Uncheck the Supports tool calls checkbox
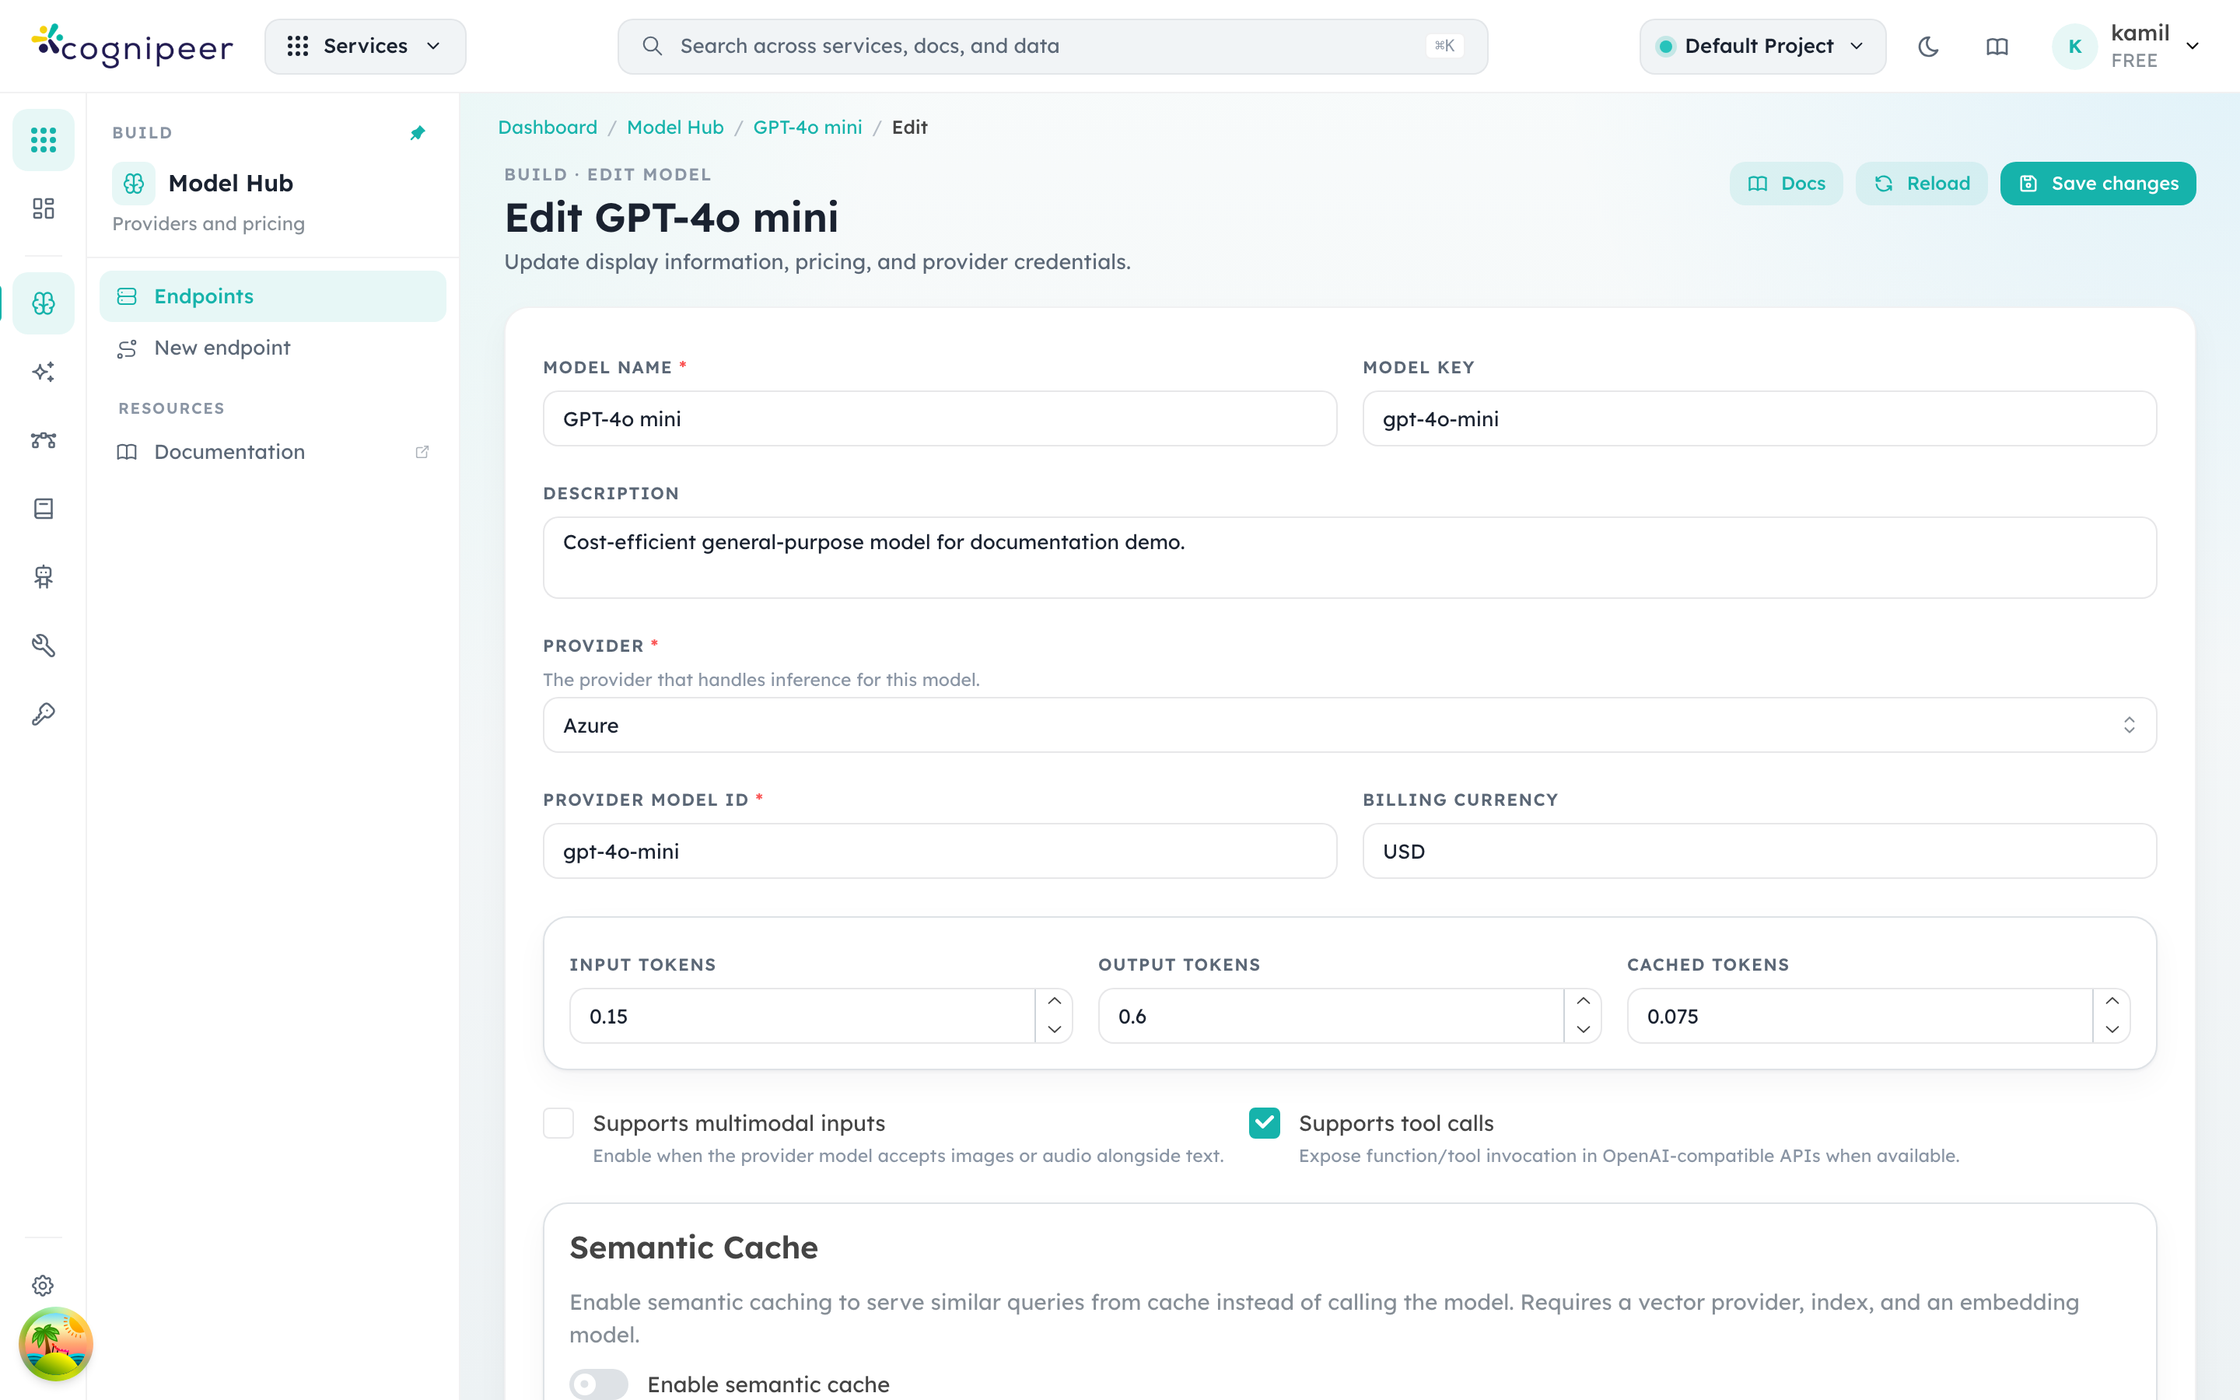This screenshot has width=2240, height=1400. point(1265,1123)
